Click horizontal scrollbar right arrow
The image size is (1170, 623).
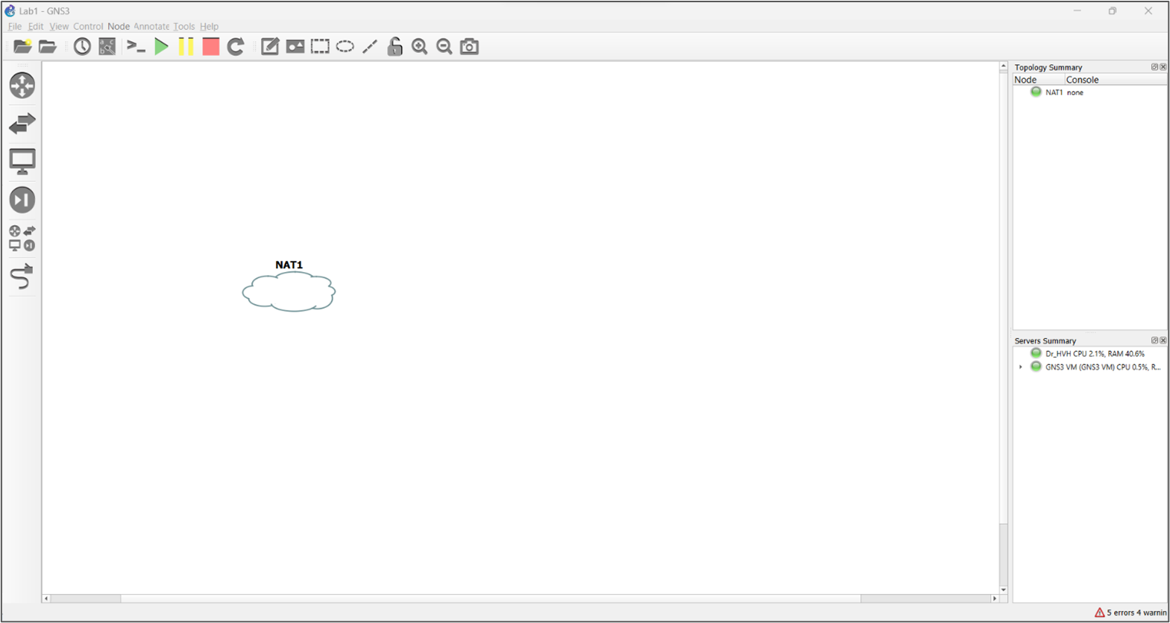click(x=994, y=598)
